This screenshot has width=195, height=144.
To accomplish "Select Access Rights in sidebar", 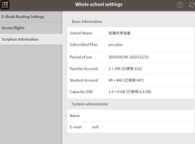I will [x=31, y=28].
